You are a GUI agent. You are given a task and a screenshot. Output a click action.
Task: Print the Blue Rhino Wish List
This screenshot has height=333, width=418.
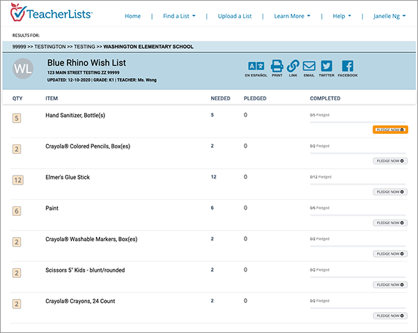[277, 69]
